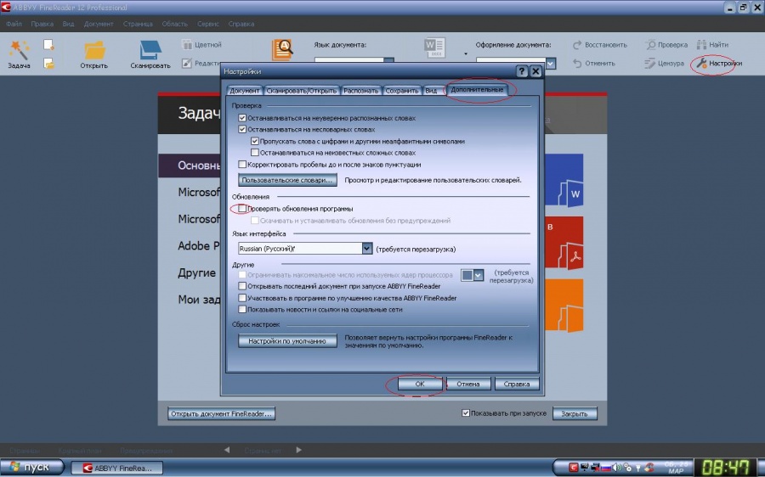Click the Отмена button
Image resolution: width=765 pixels, height=477 pixels.
click(x=467, y=384)
